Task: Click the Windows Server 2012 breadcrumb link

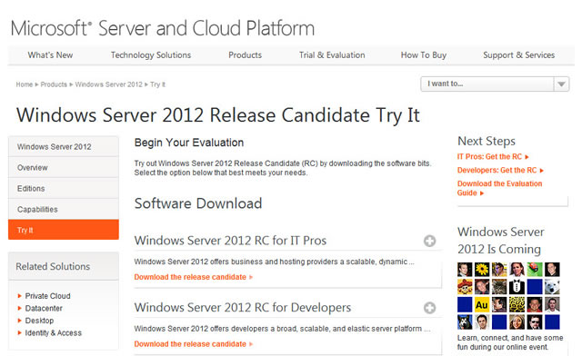Action: click(109, 84)
